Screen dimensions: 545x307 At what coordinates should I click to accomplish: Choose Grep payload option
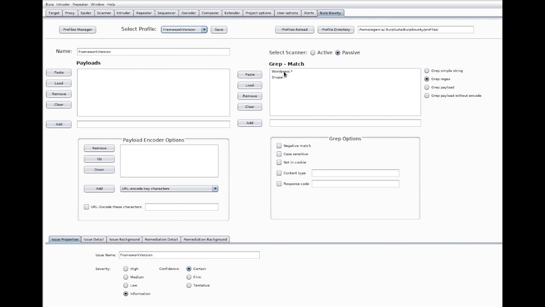point(427,87)
